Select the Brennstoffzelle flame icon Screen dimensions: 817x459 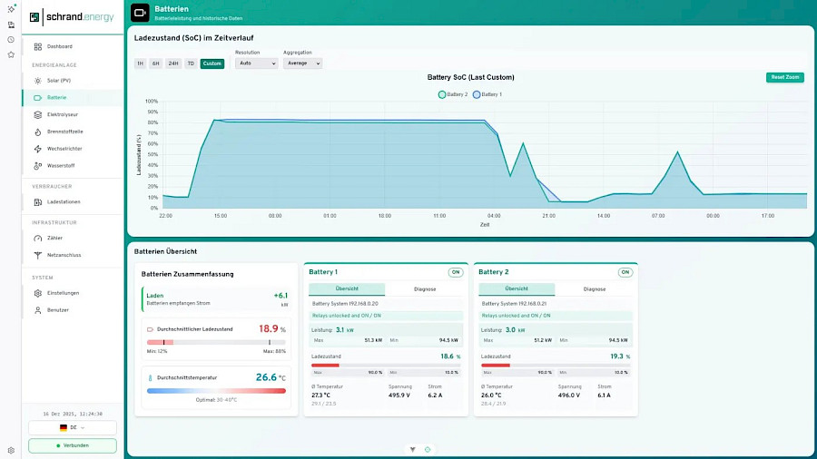[37, 132]
